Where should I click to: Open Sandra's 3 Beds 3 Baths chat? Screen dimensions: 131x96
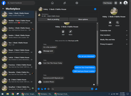point(18,36)
